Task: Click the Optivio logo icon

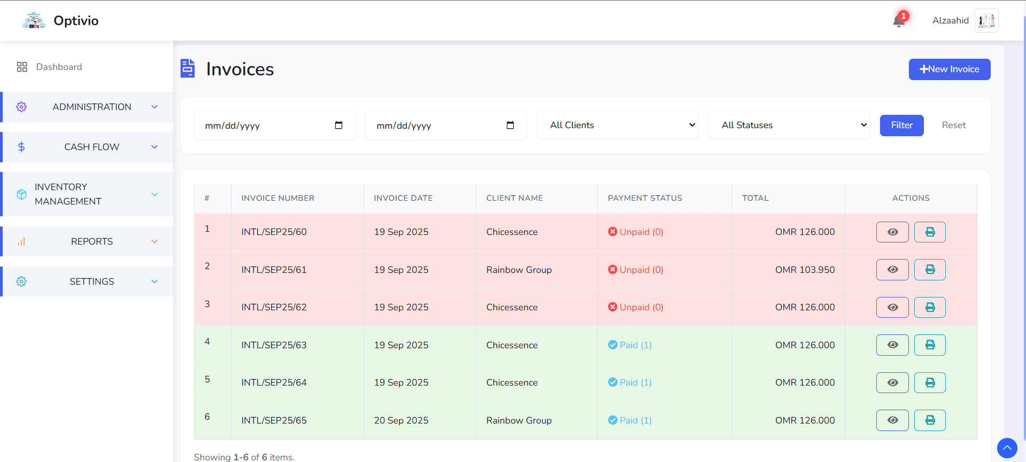Action: pos(34,20)
